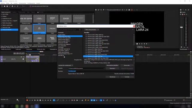Image resolution: width=192 pixels, height=108 pixels.
Task: Save project using the disk icon
Action: click(7, 6)
